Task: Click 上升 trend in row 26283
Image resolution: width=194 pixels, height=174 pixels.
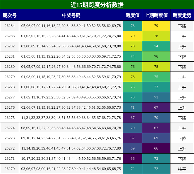Action: pyautogui.click(x=182, y=36)
